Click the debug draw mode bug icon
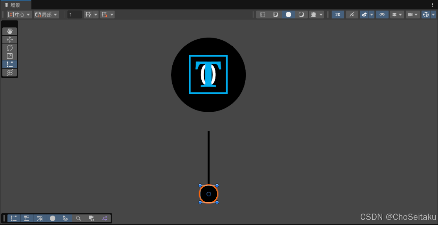Viewport: 438px width, 225px height. tap(314, 15)
